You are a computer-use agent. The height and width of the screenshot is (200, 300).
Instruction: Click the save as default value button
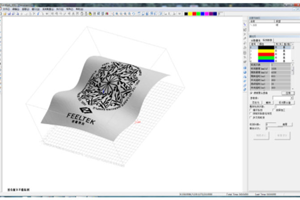pyautogui.click(x=285, y=103)
